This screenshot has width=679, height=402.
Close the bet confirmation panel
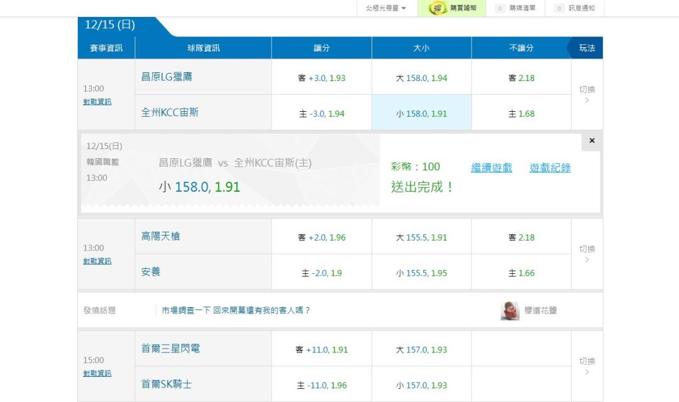click(x=592, y=141)
